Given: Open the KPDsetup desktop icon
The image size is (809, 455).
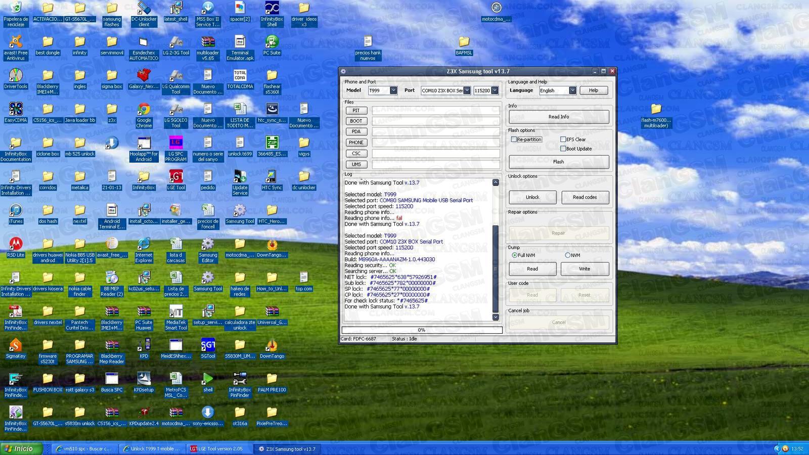Looking at the screenshot, I should point(144,383).
